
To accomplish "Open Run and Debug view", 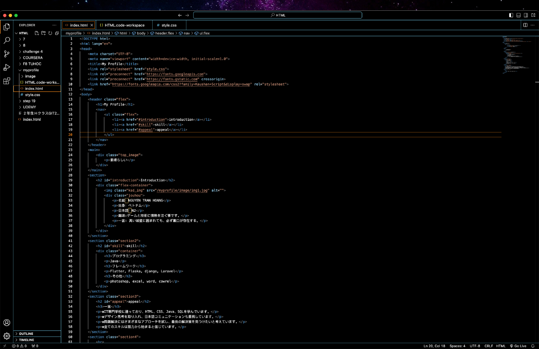I will tap(6, 67).
